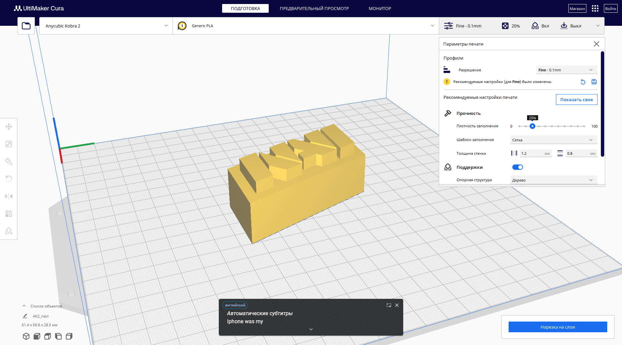Click the Войти sign-in button
Viewport: 622px width, 345px height.
[611, 8]
